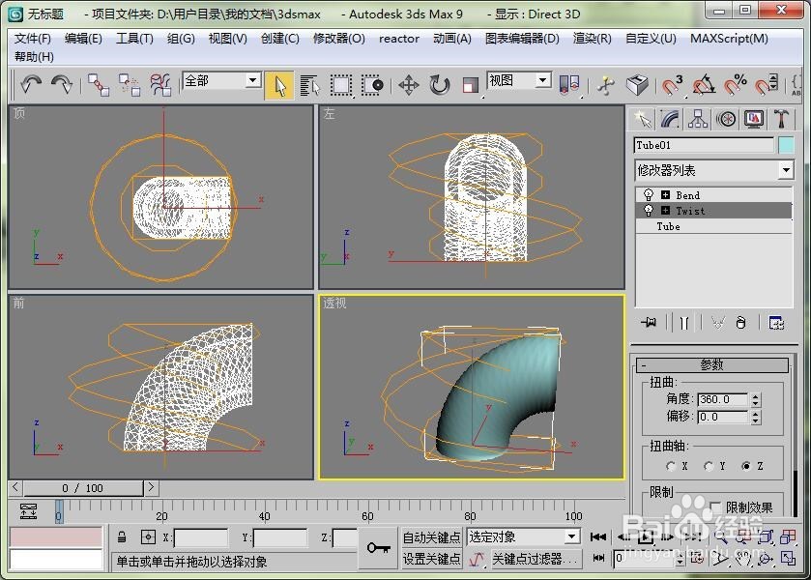Image resolution: width=811 pixels, height=580 pixels.
Task: Remove modifier using the trash can icon
Action: tap(740, 322)
